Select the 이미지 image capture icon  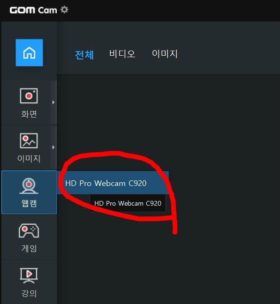point(29,141)
